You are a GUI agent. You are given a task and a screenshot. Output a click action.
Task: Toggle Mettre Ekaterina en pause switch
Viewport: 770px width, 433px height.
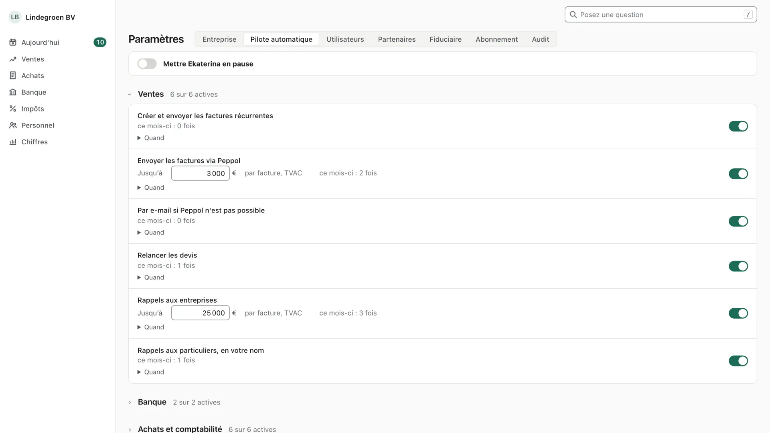[x=147, y=64]
